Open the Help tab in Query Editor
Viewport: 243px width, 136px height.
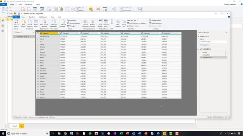click(x=59, y=17)
